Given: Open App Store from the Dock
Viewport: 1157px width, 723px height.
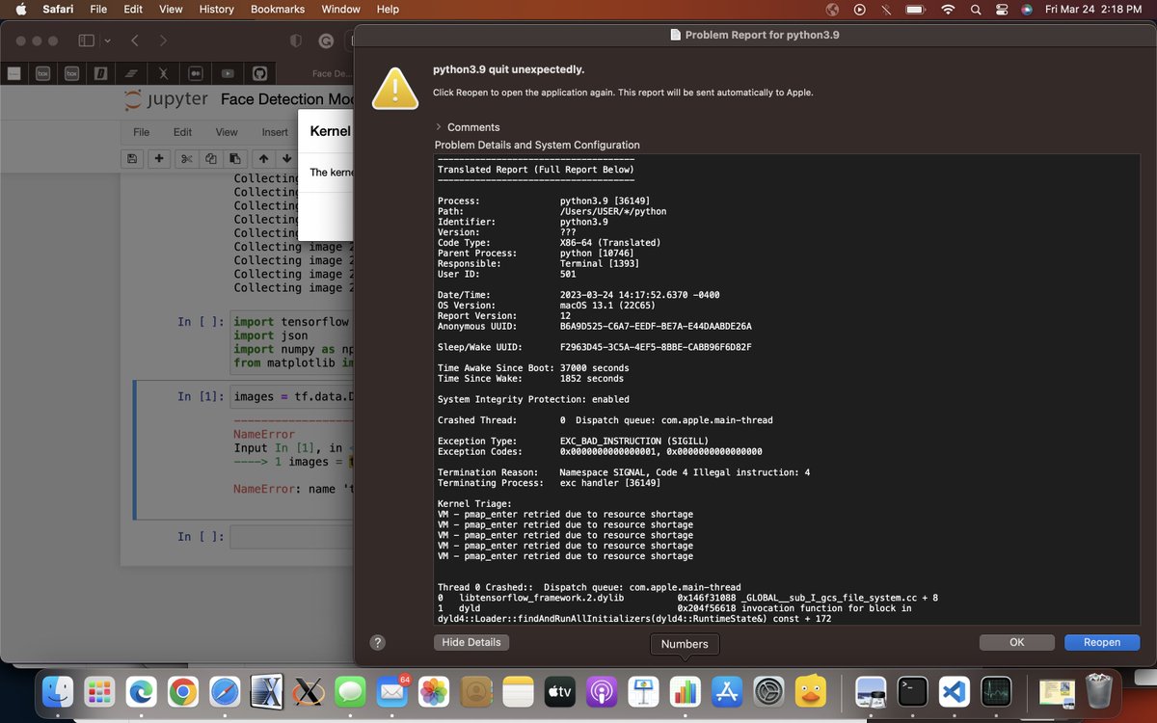Looking at the screenshot, I should (726, 690).
